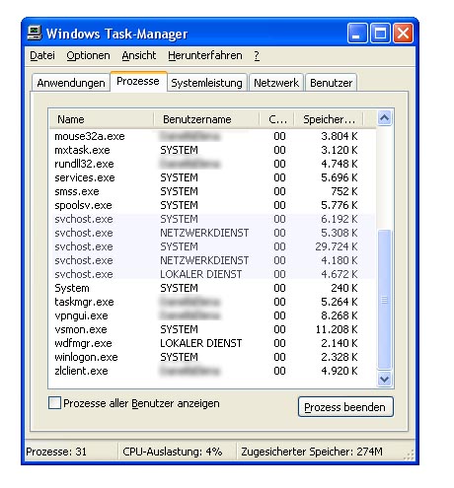Screen dimensions: 454x488
Task: Open the ? help menu
Action: click(257, 55)
